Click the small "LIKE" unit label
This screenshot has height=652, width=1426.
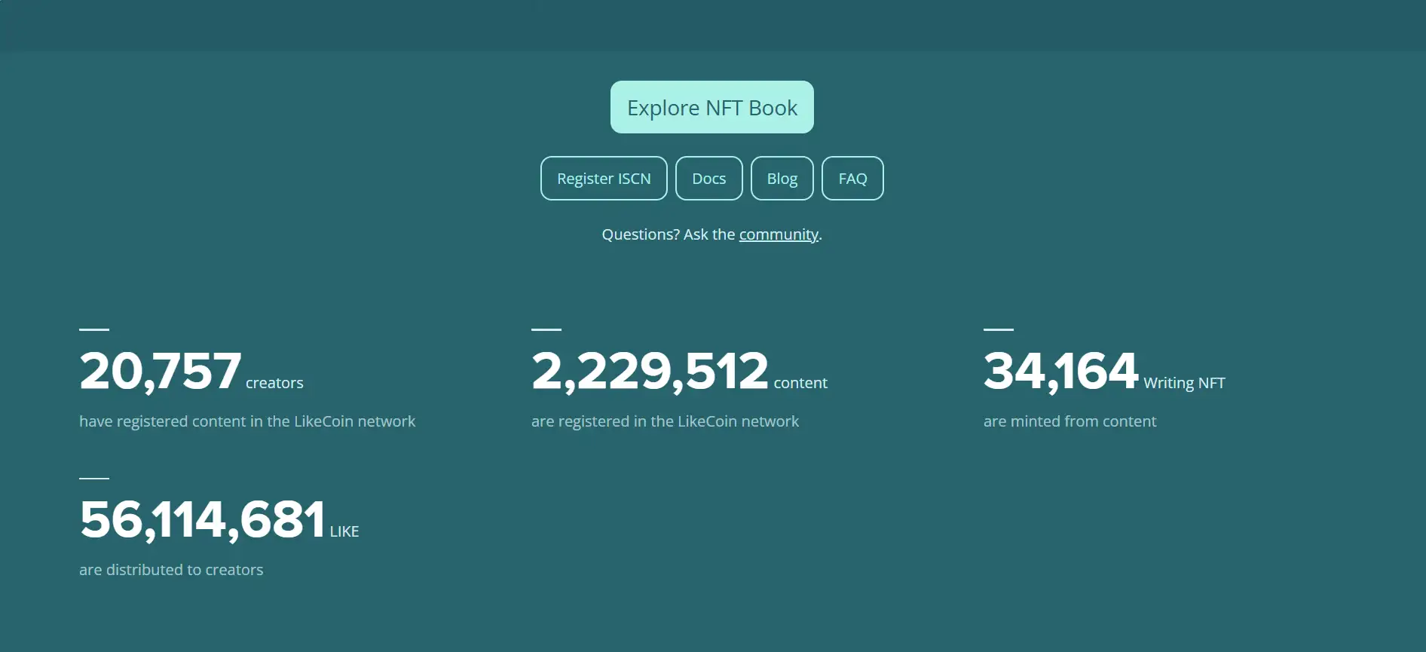coord(344,531)
